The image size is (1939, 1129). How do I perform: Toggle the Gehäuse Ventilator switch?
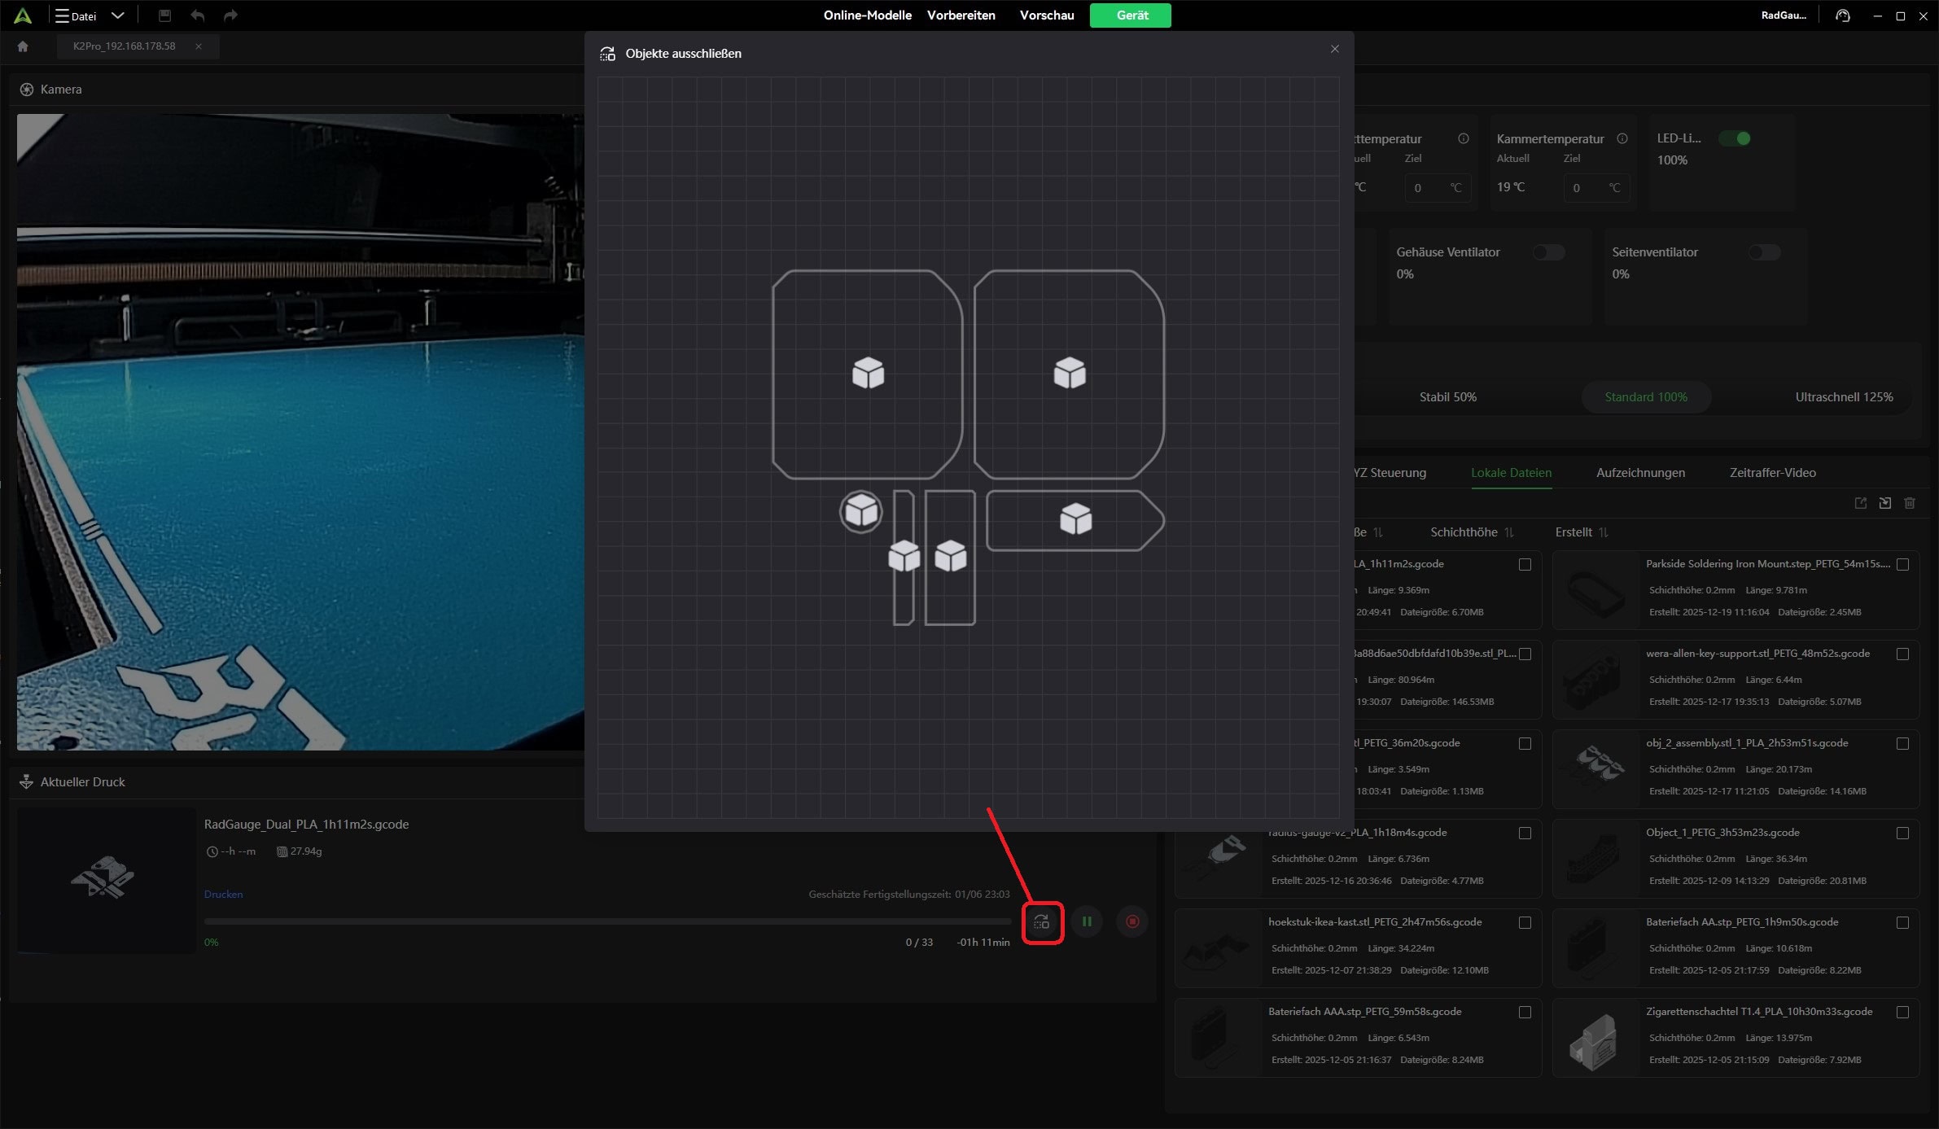pyautogui.click(x=1548, y=252)
